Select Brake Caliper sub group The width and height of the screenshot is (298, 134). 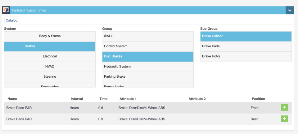pos(246,36)
